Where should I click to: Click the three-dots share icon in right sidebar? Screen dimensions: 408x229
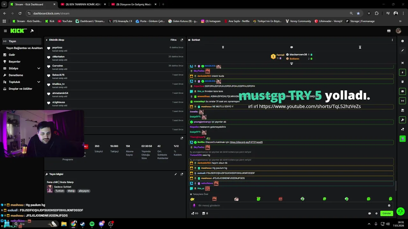(403, 129)
